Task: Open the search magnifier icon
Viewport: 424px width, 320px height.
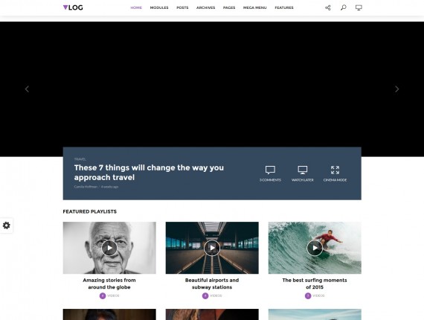Action: 343,7
